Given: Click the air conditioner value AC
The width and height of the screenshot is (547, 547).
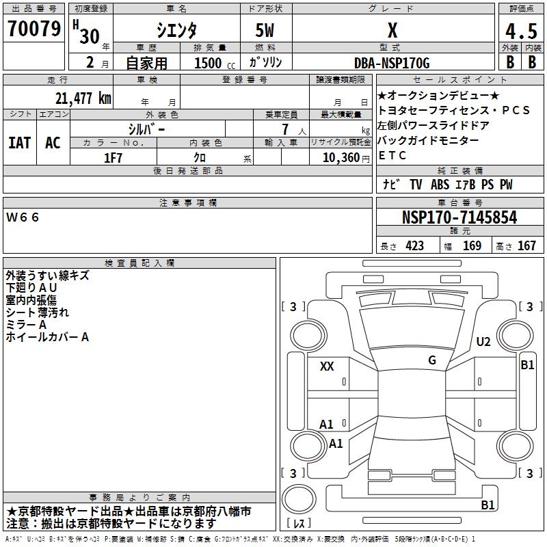Looking at the screenshot, I should (53, 143).
